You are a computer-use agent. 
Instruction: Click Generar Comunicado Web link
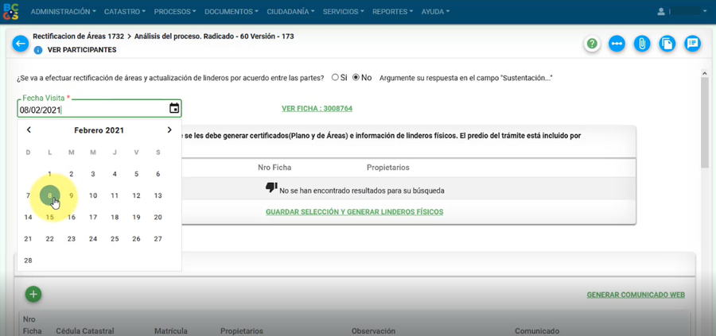tap(636, 295)
